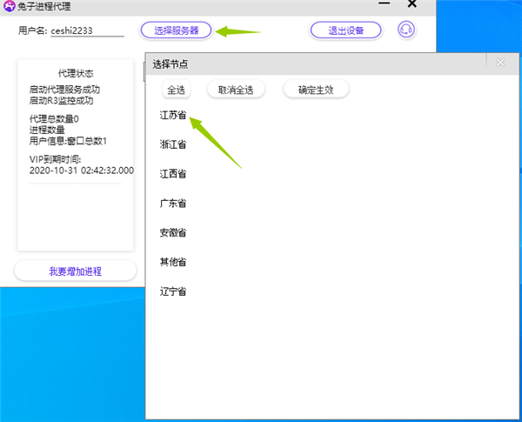Choose 广东省 from the node list
522x422 pixels.
(x=172, y=204)
